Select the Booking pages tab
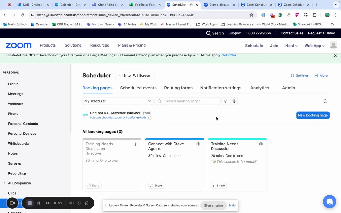 [x=98, y=88]
